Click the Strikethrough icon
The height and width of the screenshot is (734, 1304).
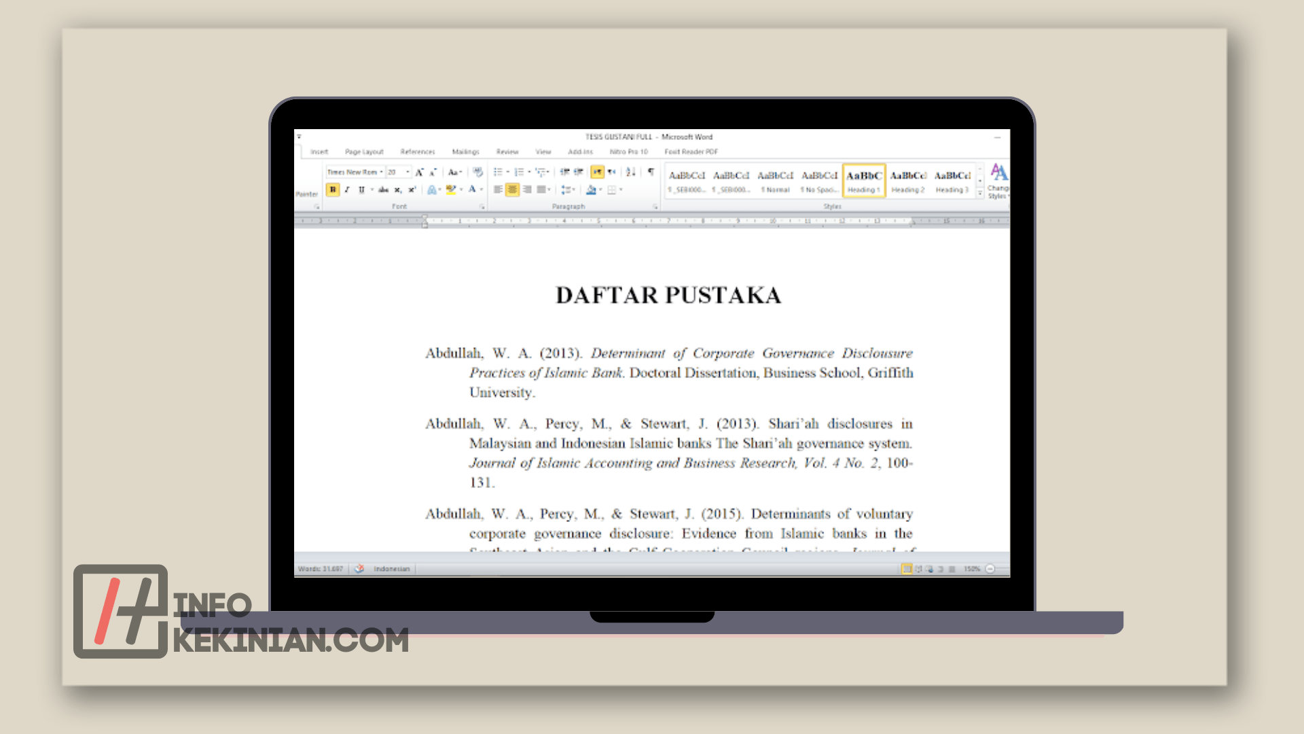click(x=384, y=190)
